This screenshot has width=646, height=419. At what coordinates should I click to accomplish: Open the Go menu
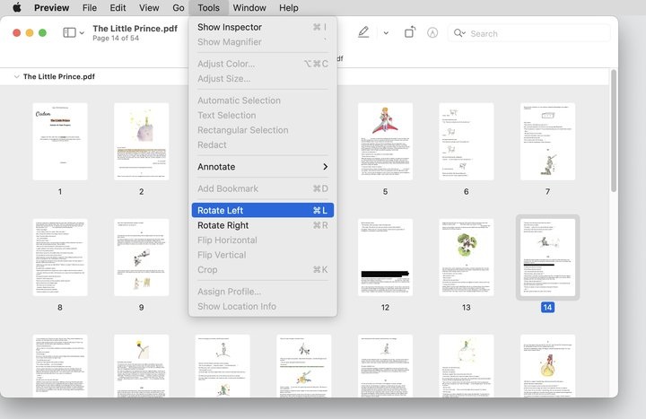click(x=178, y=8)
